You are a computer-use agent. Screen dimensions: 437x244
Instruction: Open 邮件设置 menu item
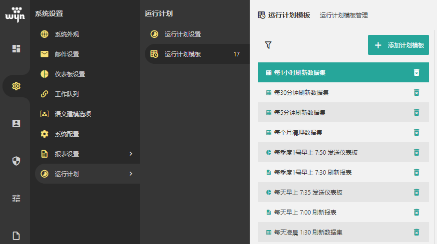click(x=67, y=54)
